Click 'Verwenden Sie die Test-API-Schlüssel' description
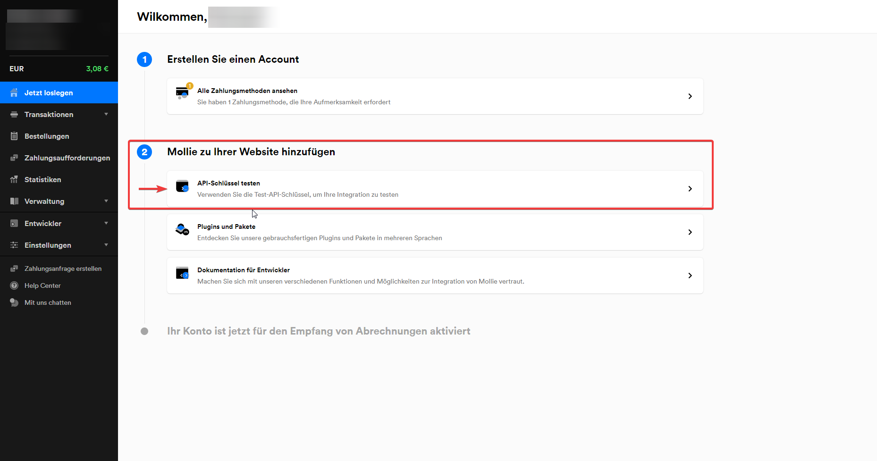 pyautogui.click(x=298, y=194)
